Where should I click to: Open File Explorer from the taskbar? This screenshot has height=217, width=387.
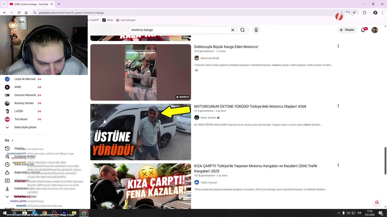(74, 213)
